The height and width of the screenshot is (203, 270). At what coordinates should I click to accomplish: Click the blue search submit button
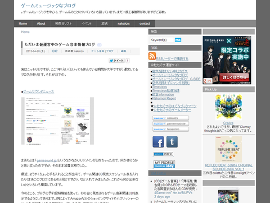tap(178, 40)
